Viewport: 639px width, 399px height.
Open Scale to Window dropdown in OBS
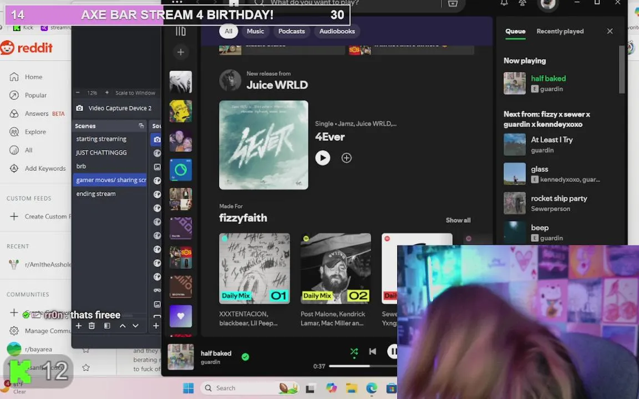(135, 93)
